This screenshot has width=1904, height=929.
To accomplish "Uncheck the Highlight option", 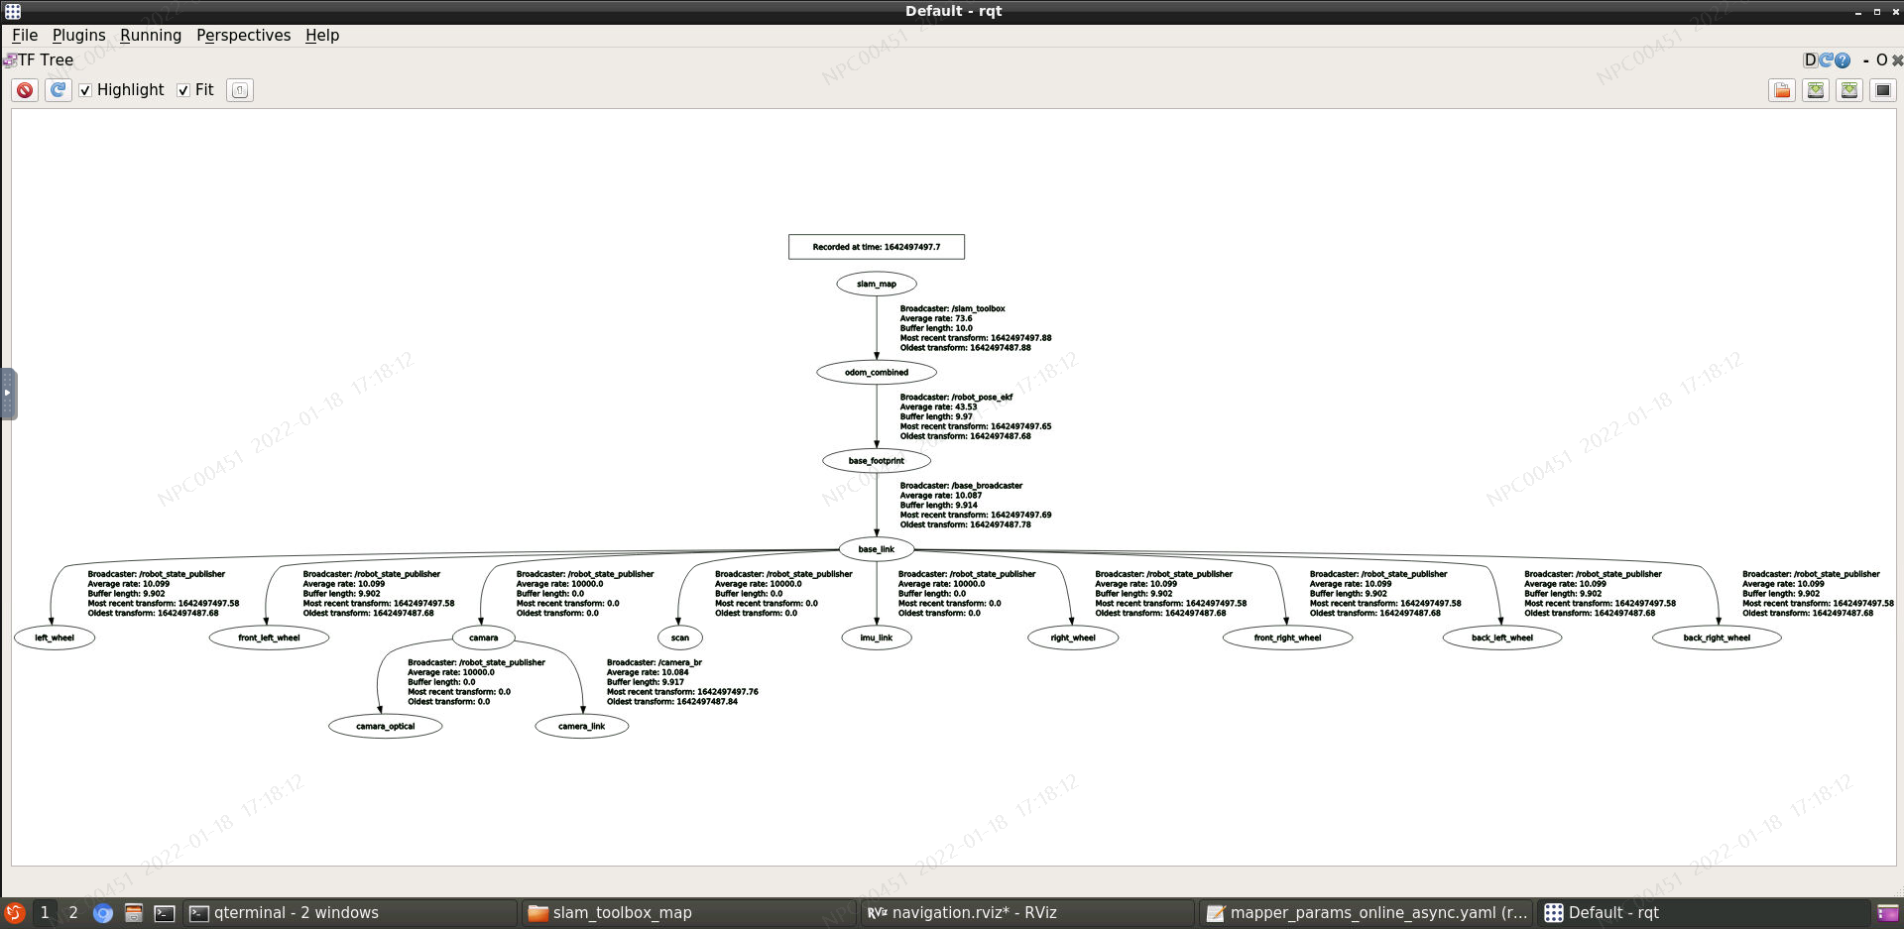I will click(x=86, y=89).
